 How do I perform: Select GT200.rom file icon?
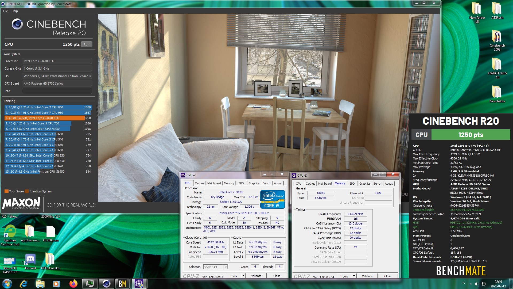[50, 233]
